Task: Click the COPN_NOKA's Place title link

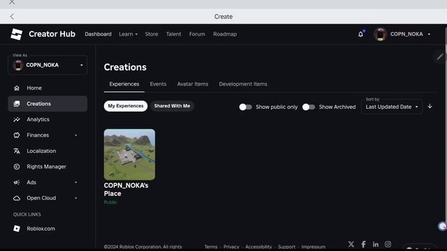Action: 126,190
